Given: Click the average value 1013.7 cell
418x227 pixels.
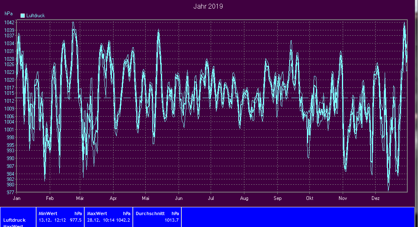Looking at the screenshot, I should [x=172, y=220].
